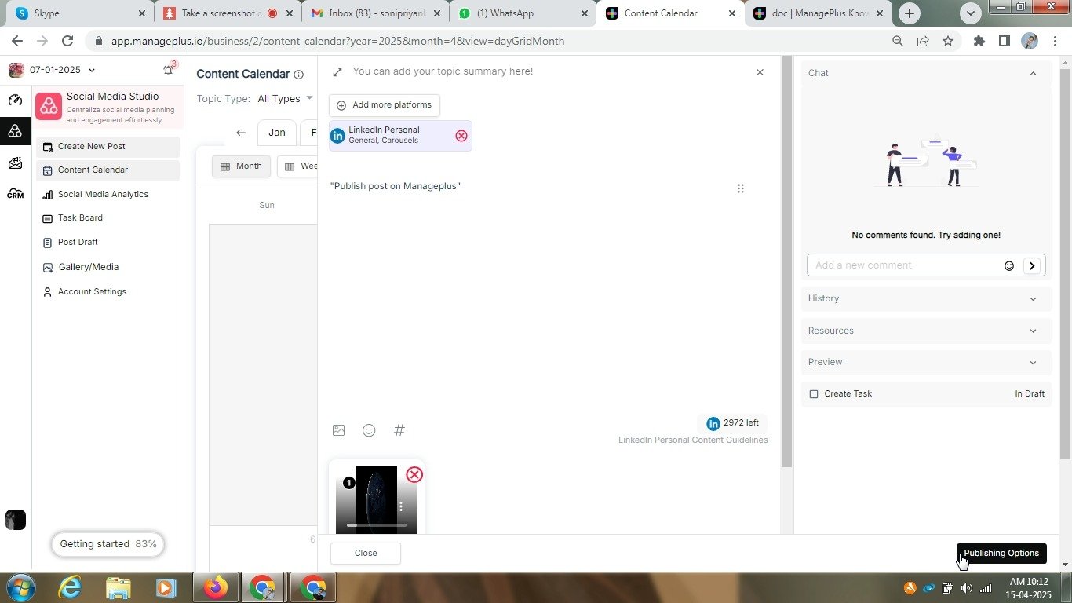Open the Chrome profile avatar
This screenshot has width=1072, height=603.
[1030, 41]
